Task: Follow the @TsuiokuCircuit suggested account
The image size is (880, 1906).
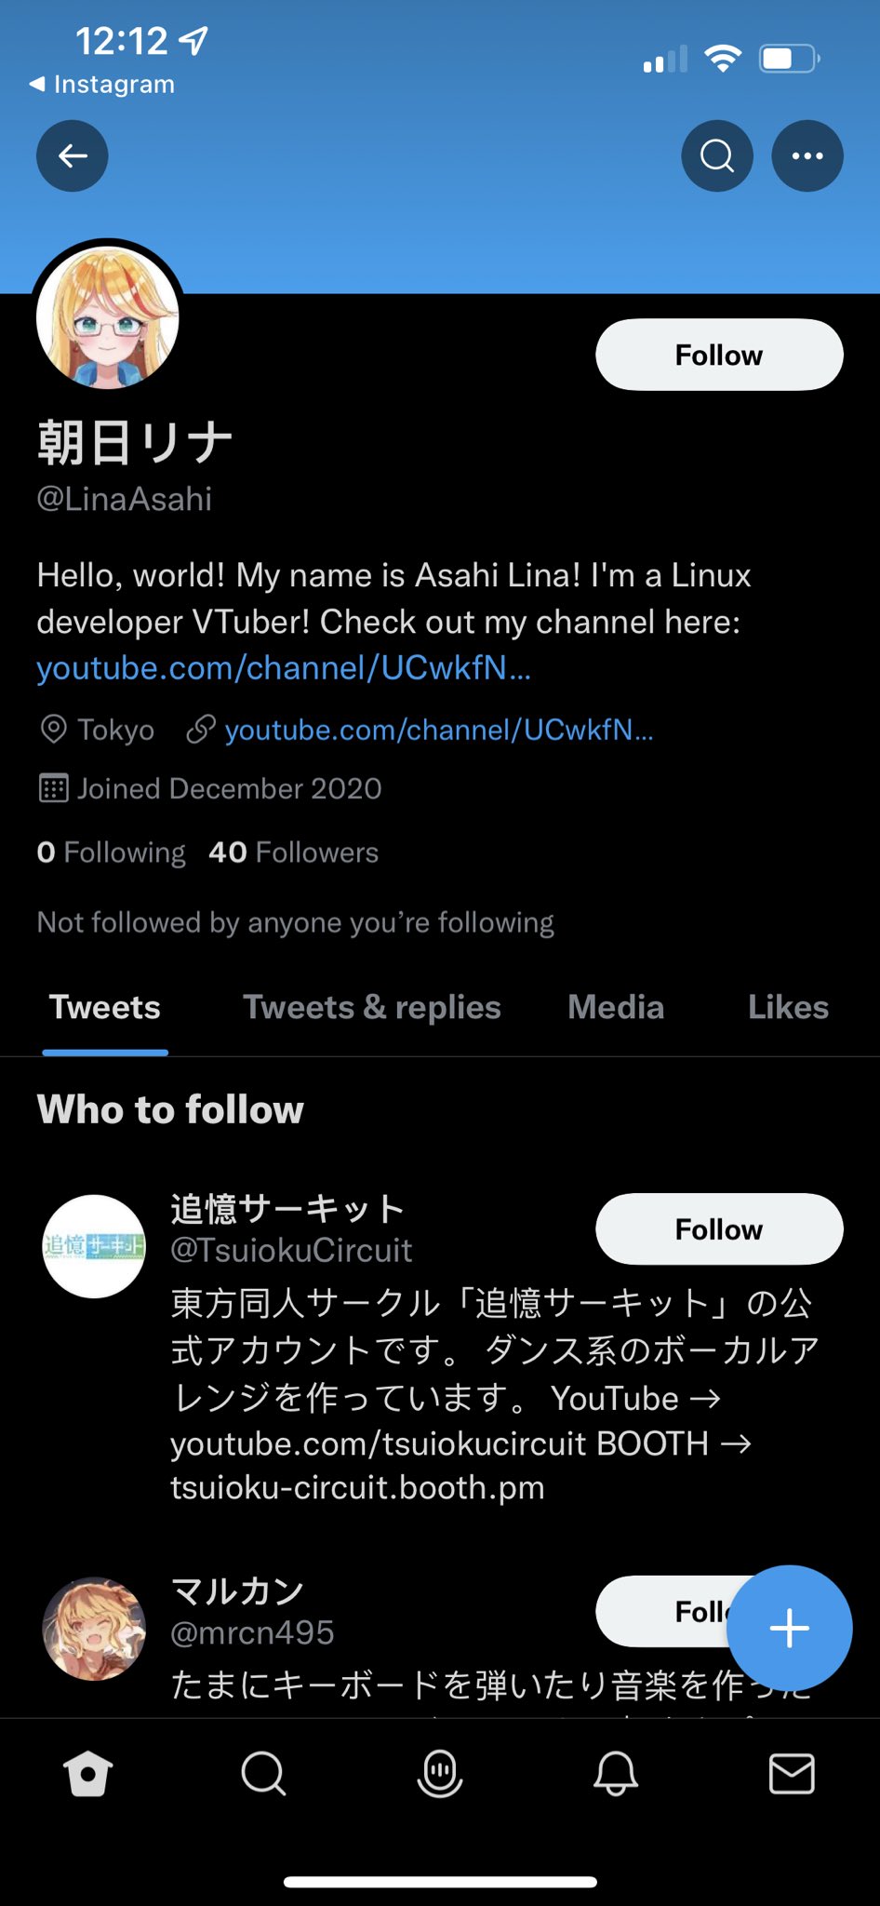Action: tap(719, 1228)
